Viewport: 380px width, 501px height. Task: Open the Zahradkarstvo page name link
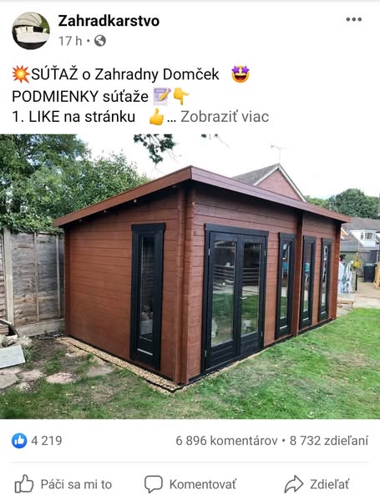(x=109, y=21)
